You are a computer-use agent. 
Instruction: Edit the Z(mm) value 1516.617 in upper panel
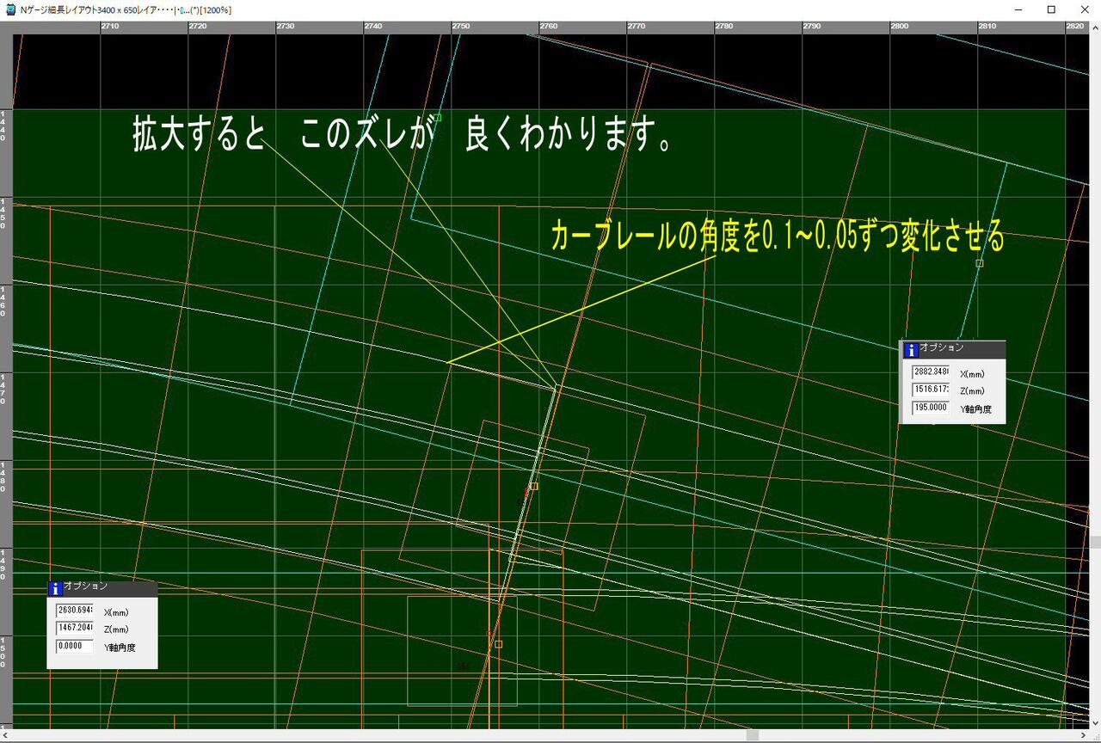[x=930, y=390]
